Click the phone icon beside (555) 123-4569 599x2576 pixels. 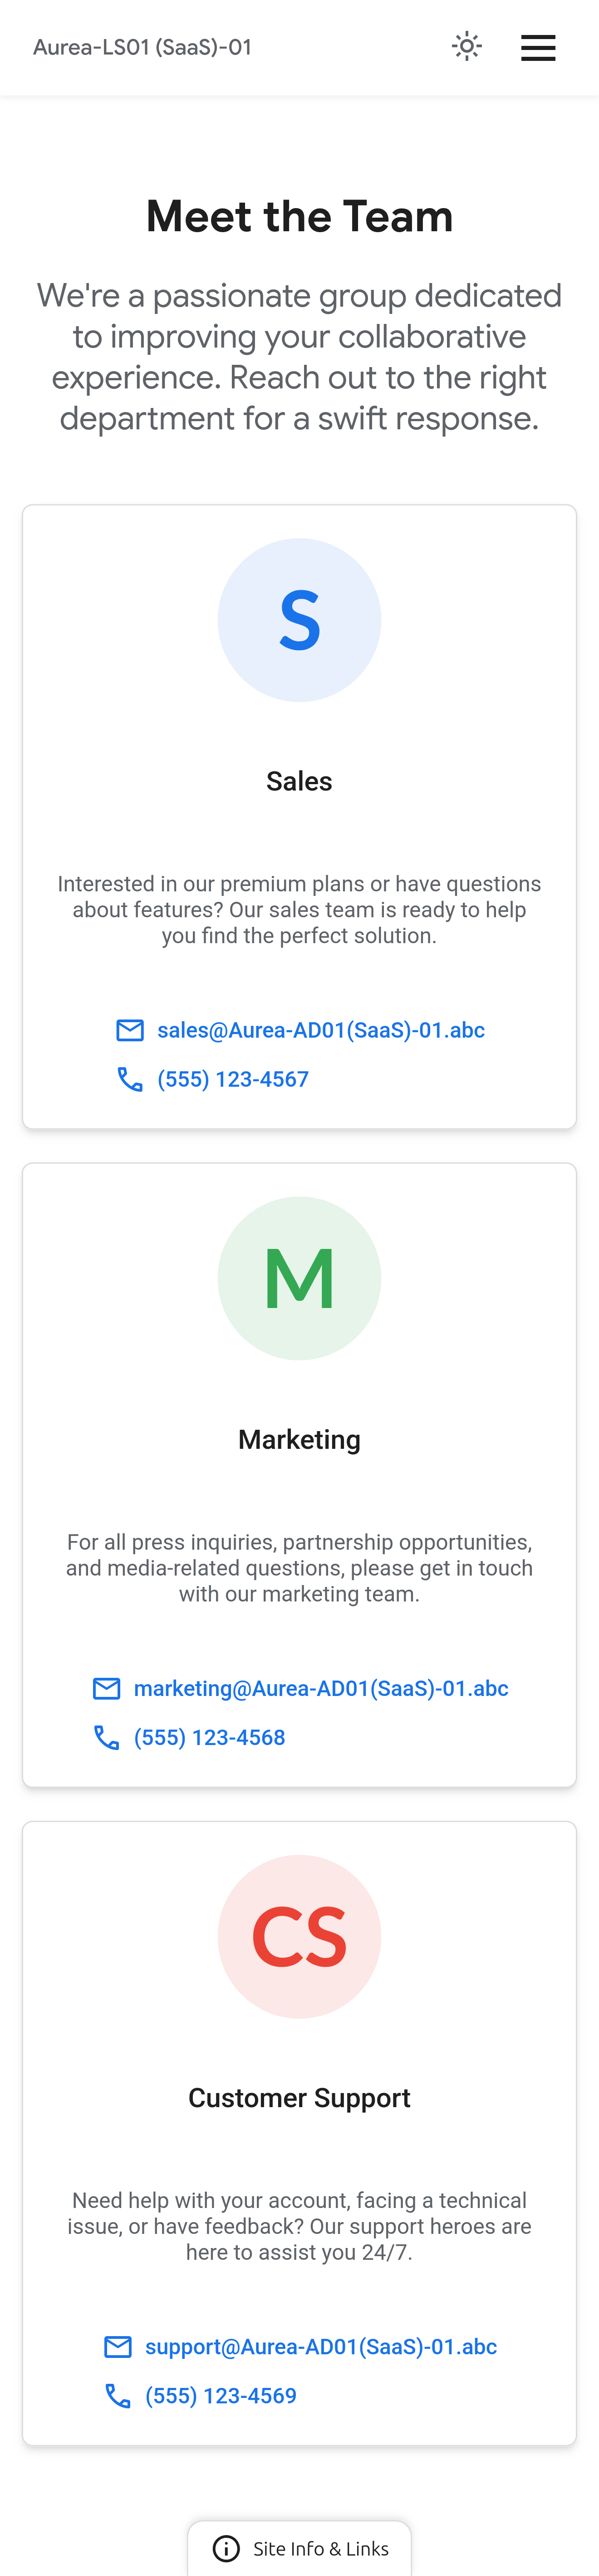point(118,2395)
